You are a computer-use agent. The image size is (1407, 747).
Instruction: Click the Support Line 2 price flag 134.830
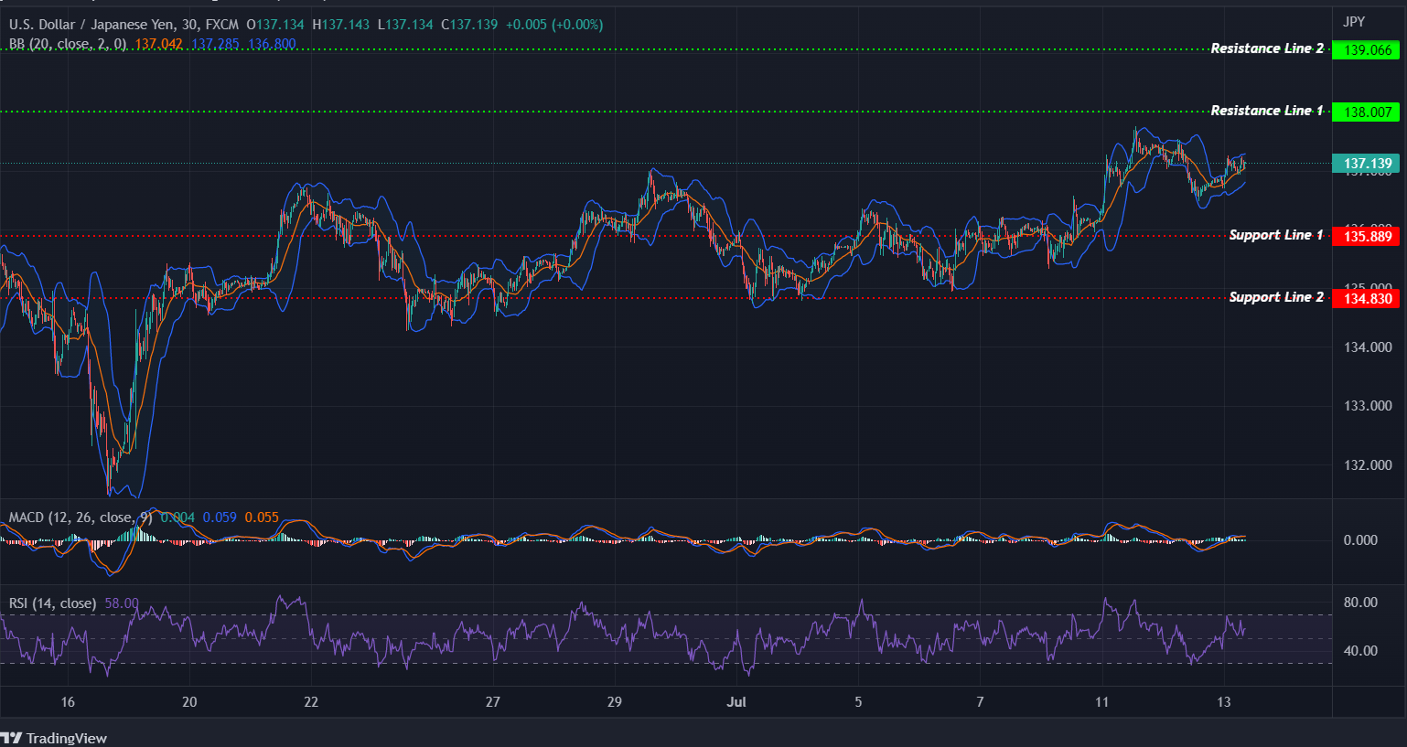tap(1367, 298)
